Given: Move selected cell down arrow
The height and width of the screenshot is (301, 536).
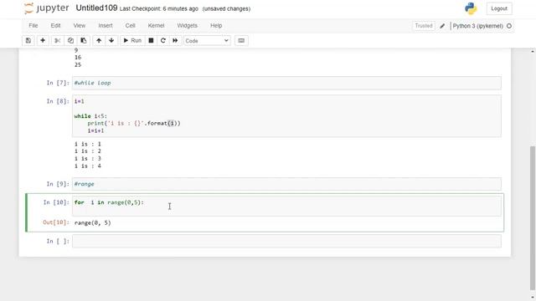Looking at the screenshot, I should 111,41.
